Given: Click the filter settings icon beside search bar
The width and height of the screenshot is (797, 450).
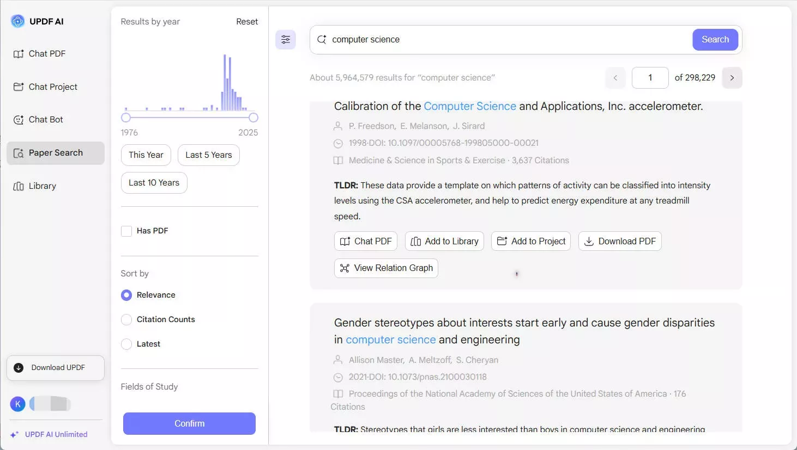Looking at the screenshot, I should pyautogui.click(x=286, y=39).
